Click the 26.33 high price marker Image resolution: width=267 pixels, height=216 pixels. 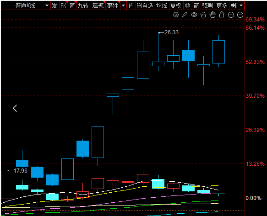pyautogui.click(x=171, y=32)
